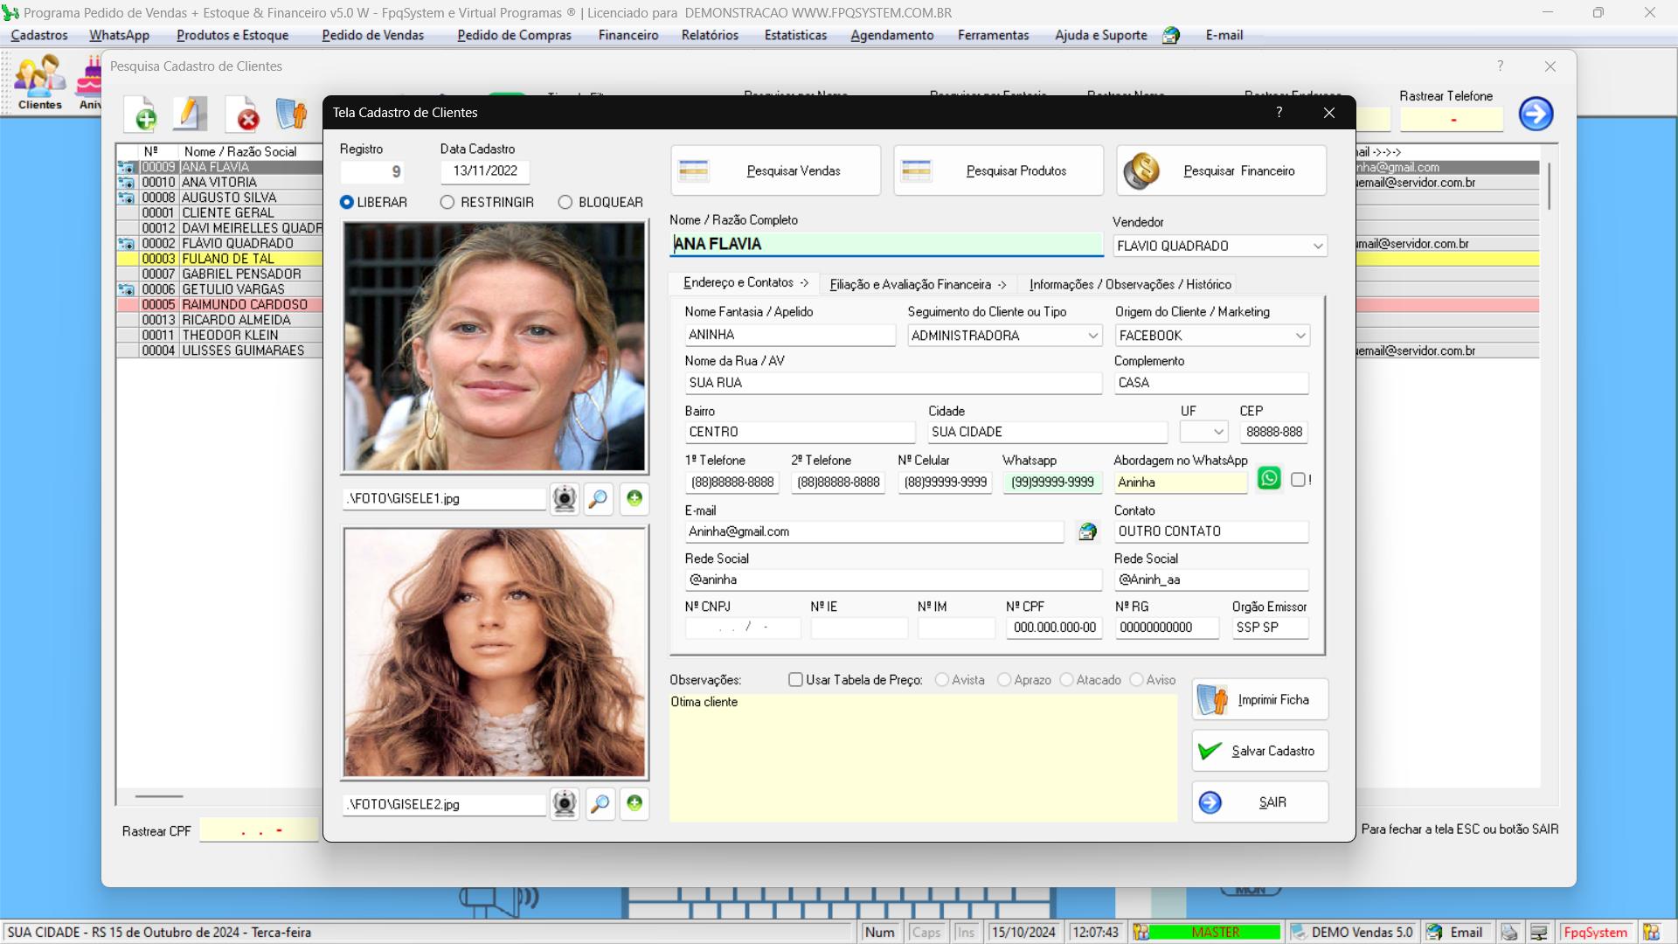Open the Financeiro menu
Viewport: 1678px width, 944px height.
click(x=628, y=35)
